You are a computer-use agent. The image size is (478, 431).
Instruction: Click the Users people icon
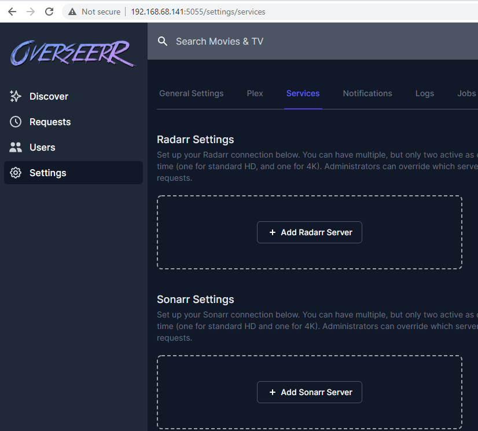16,147
